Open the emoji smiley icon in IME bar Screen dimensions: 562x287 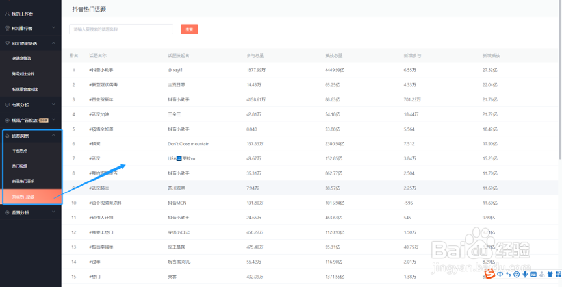517,275
